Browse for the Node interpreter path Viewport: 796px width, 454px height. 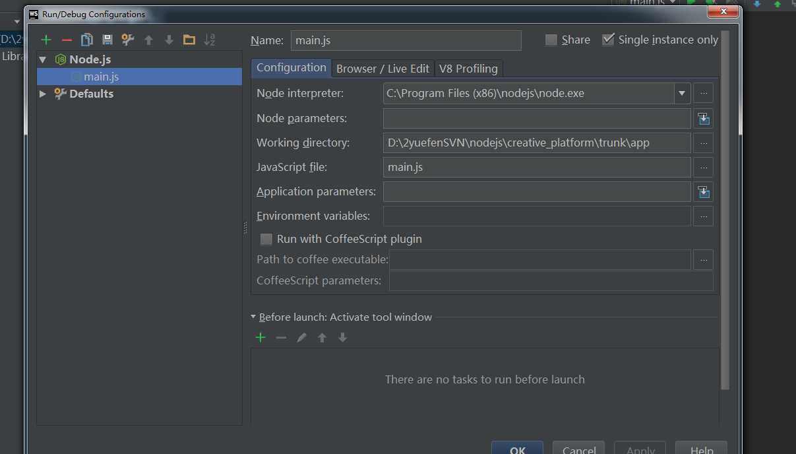(x=704, y=94)
